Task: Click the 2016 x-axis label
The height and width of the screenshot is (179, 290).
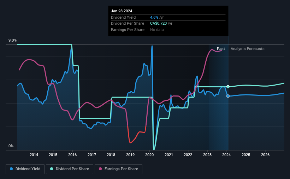Action: point(72,155)
